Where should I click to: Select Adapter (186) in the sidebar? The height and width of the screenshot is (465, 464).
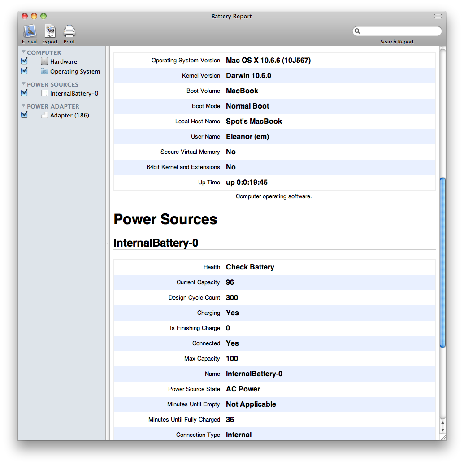coord(69,115)
